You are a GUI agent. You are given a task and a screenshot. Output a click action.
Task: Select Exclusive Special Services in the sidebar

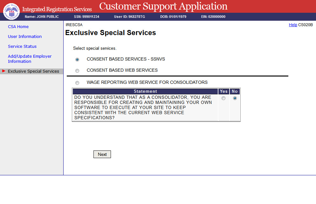click(x=33, y=71)
